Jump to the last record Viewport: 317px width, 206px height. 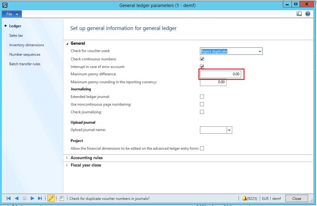(x=40, y=198)
